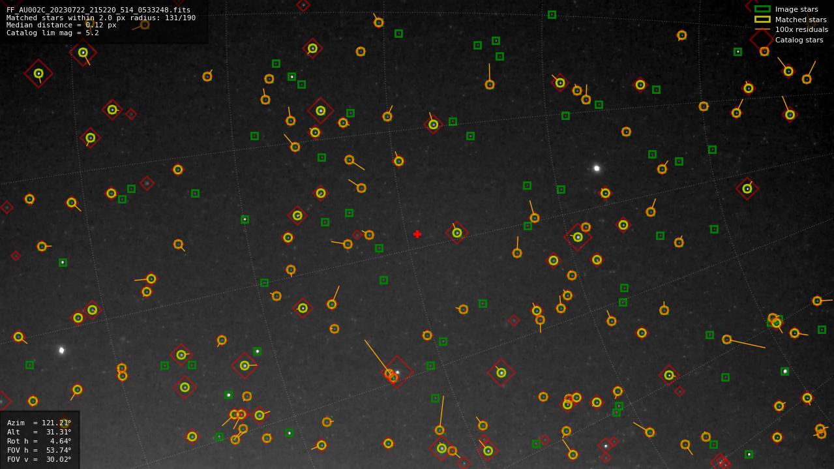Click the yellow Matched stars legend box
This screenshot has height=469, width=834.
tap(762, 20)
